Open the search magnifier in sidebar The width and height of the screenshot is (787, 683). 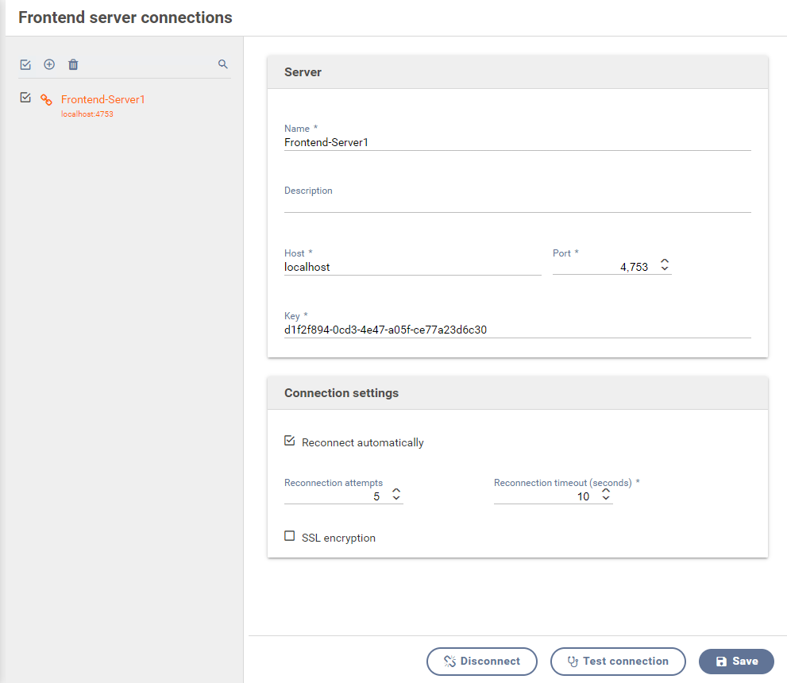coord(223,64)
